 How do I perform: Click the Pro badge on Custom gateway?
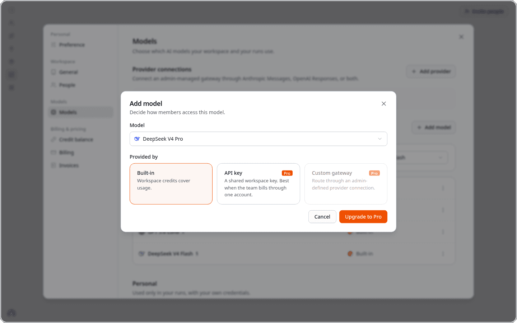(374, 173)
